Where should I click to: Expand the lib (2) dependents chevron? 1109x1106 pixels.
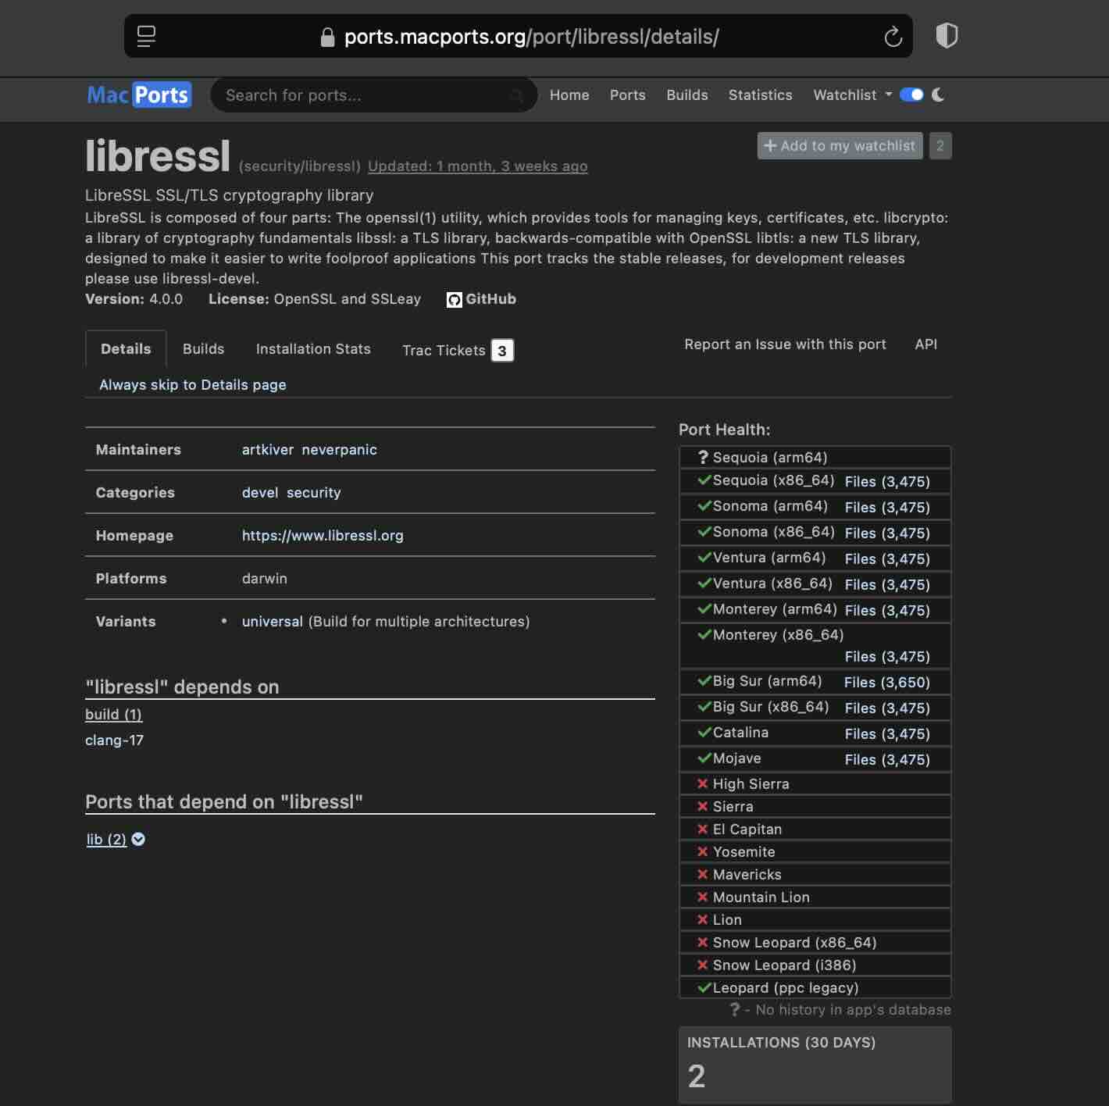(x=138, y=840)
